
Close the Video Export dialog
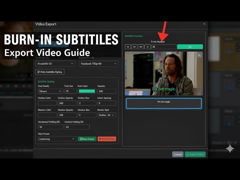tap(204, 24)
